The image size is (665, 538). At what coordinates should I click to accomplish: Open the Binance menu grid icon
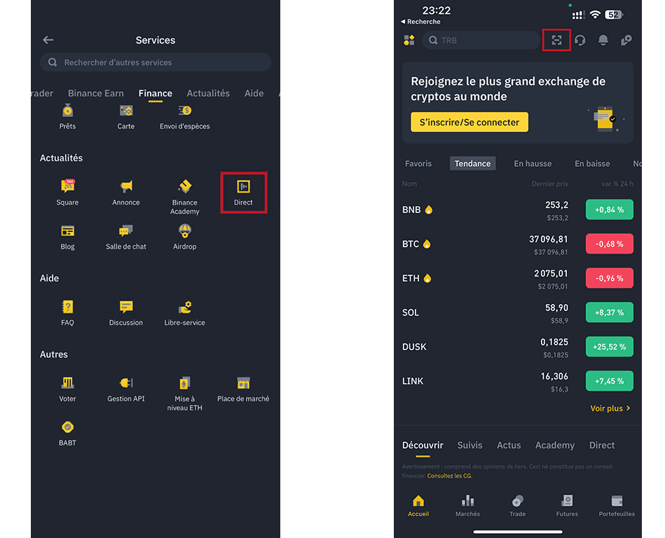click(x=409, y=40)
